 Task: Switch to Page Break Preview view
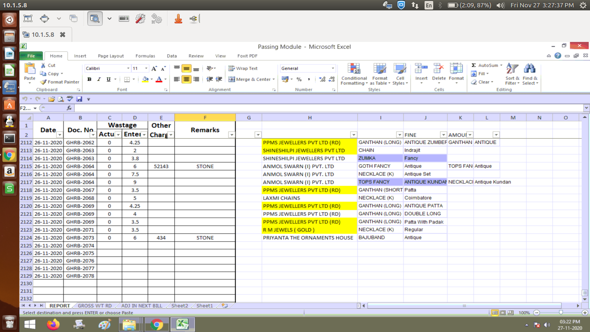pyautogui.click(x=511, y=313)
